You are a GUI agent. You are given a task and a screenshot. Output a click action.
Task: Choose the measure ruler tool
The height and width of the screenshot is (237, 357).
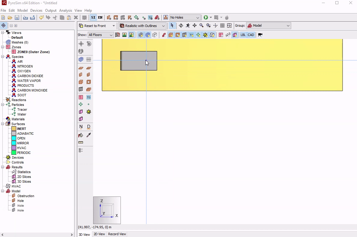pos(81,142)
